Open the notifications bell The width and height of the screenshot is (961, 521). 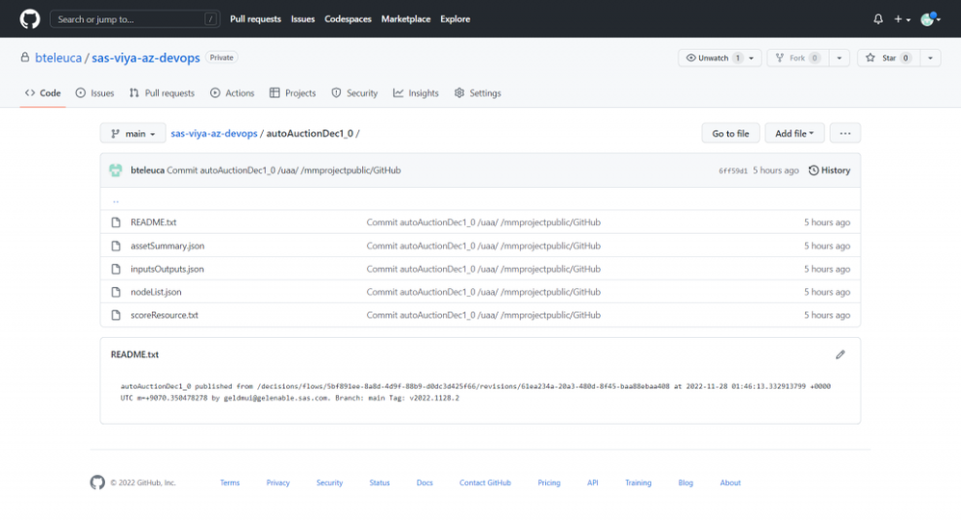click(x=877, y=19)
